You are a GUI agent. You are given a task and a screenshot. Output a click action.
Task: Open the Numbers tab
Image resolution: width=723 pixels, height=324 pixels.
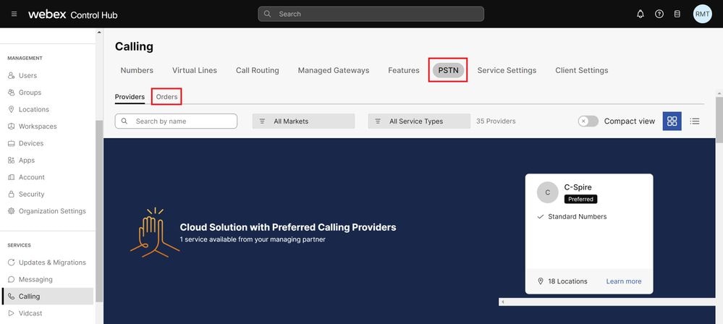[137, 71]
